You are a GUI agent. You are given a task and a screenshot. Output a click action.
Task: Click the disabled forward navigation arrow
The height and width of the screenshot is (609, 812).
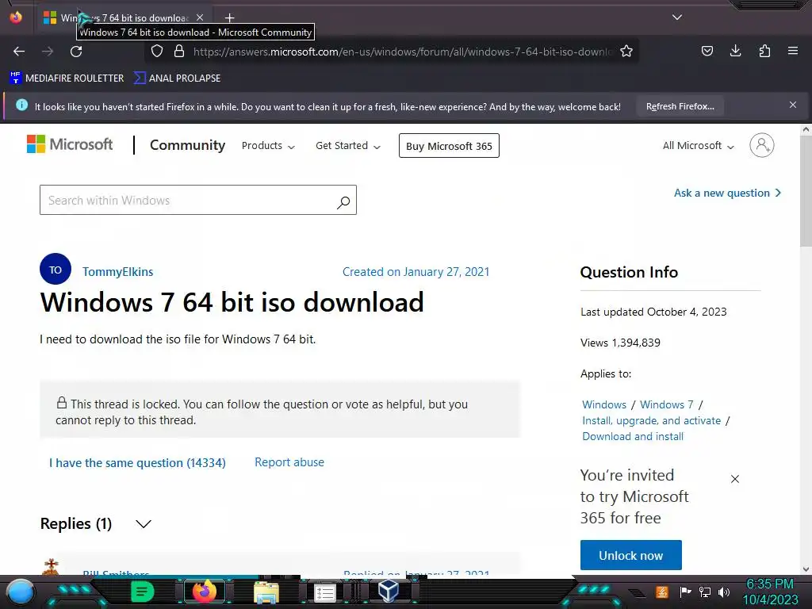coord(48,52)
